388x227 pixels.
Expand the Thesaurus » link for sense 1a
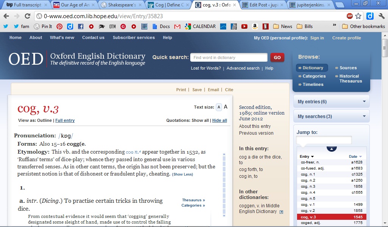tap(194, 200)
